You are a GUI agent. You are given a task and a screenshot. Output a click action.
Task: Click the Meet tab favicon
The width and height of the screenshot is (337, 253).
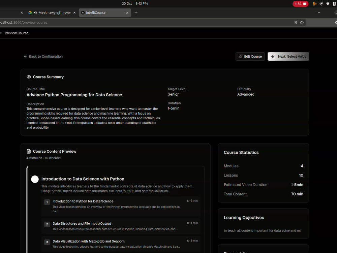[30, 13]
